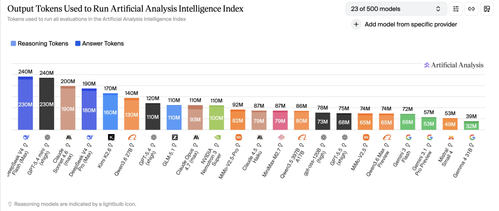Screen dimensions: 499x211
Task: Click the green NVIDIA Nemotron 3 Super bar
Action: 217,118
